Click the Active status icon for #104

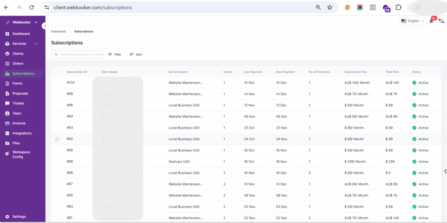point(414,83)
